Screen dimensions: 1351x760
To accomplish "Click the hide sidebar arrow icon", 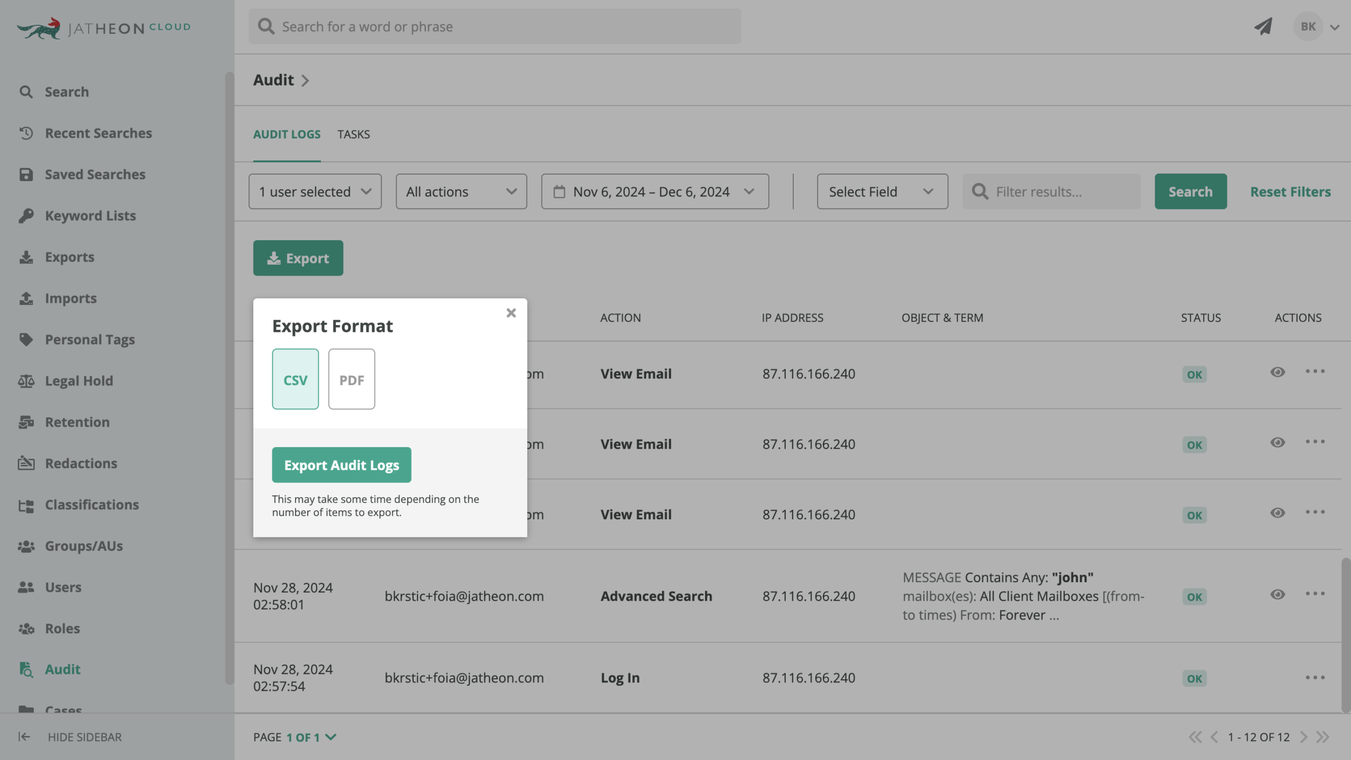I will (x=24, y=737).
